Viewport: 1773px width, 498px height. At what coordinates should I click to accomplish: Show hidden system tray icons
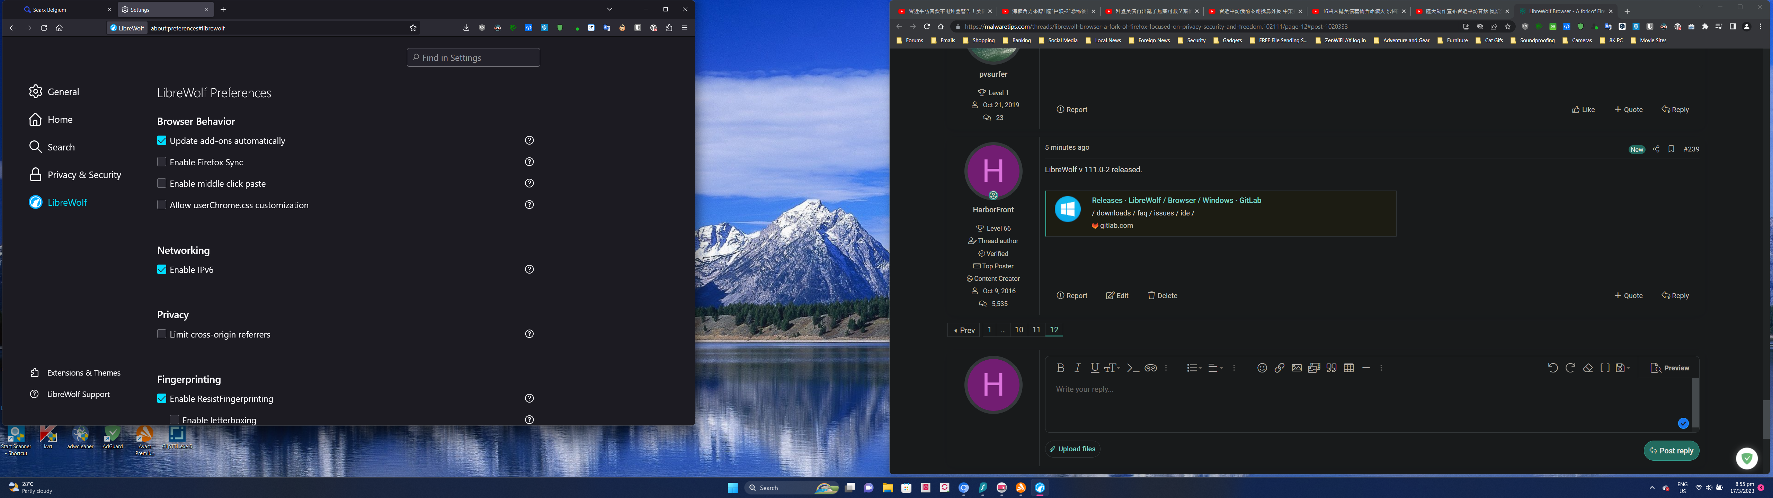(1652, 488)
